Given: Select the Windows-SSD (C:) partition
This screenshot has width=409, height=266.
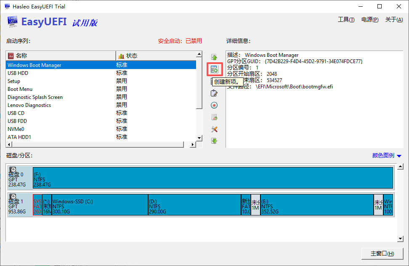Looking at the screenshot, I should point(100,205).
